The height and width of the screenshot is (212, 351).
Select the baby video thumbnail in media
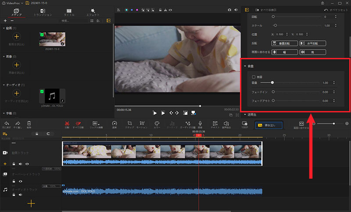[x=52, y=39]
